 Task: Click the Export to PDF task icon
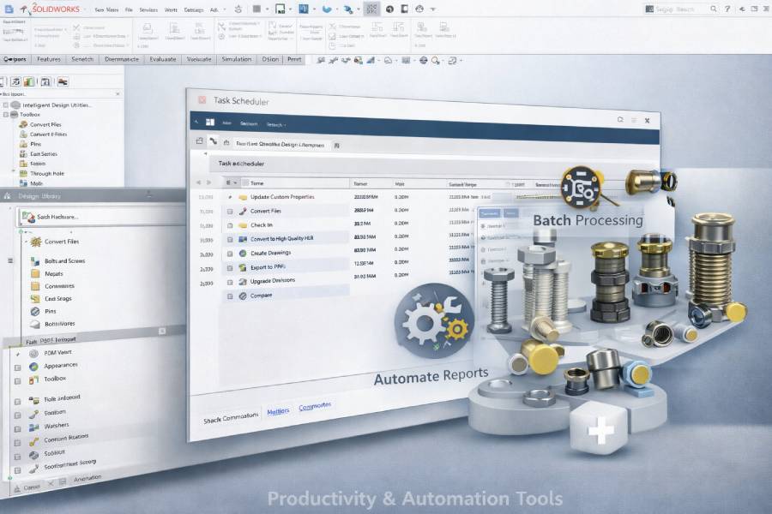pyautogui.click(x=243, y=267)
